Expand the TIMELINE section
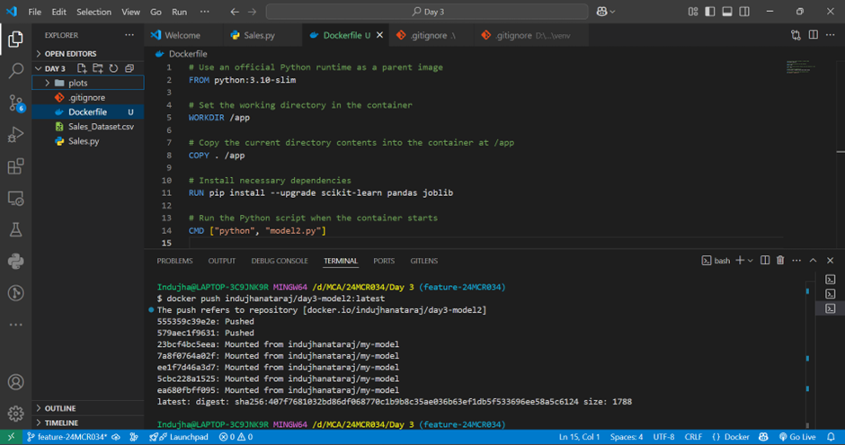The width and height of the screenshot is (845, 445). [88, 423]
